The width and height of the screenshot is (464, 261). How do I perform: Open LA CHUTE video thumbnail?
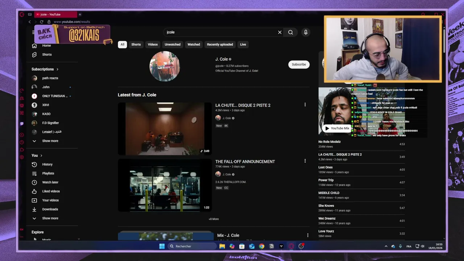click(x=165, y=129)
